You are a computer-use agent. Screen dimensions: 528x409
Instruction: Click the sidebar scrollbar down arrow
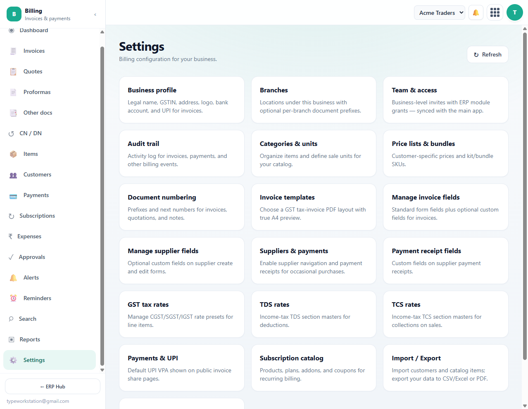102,370
